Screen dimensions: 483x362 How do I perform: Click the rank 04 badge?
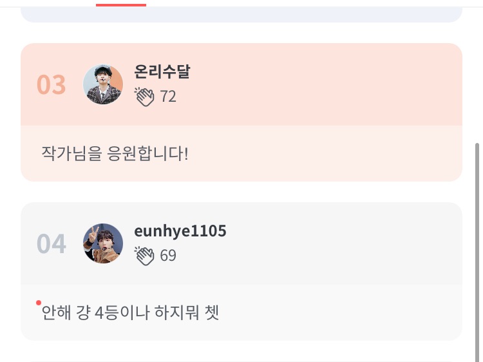point(52,244)
